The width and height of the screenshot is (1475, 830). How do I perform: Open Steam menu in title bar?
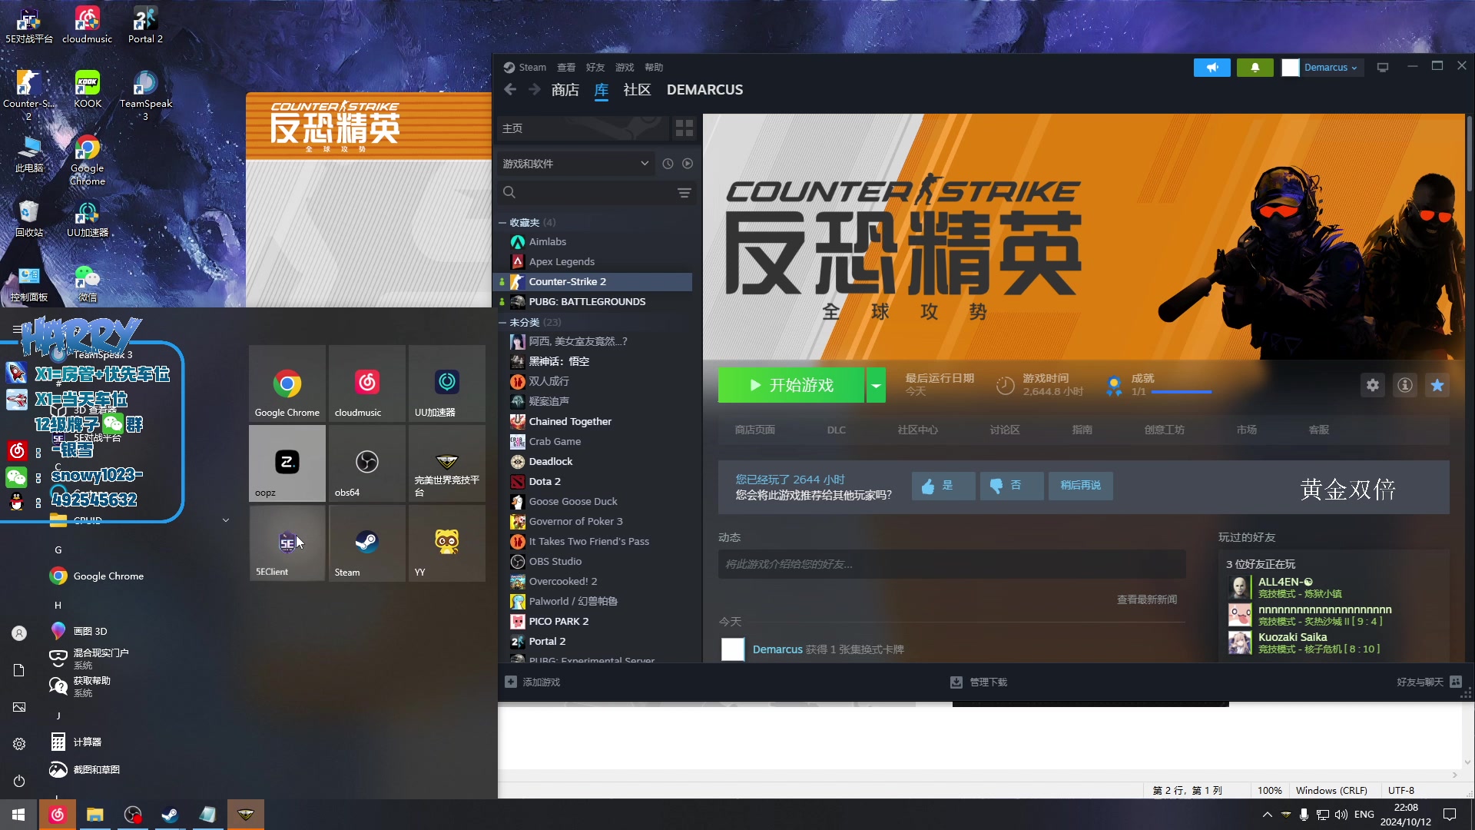pyautogui.click(x=532, y=68)
